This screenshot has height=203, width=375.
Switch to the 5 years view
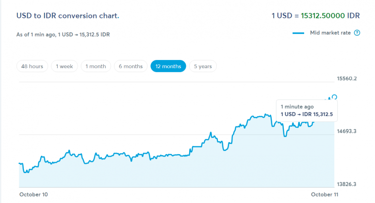click(203, 66)
